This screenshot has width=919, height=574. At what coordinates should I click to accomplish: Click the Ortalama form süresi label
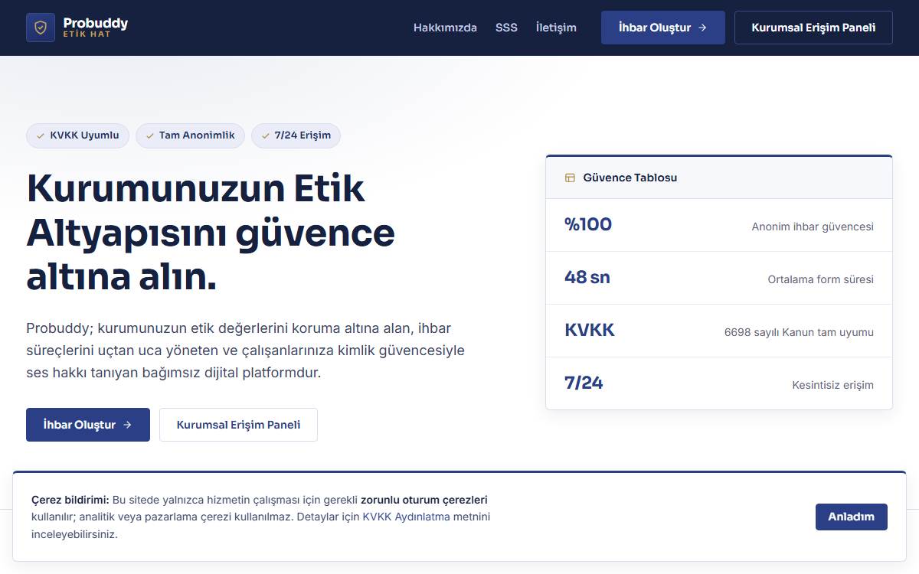(x=821, y=279)
